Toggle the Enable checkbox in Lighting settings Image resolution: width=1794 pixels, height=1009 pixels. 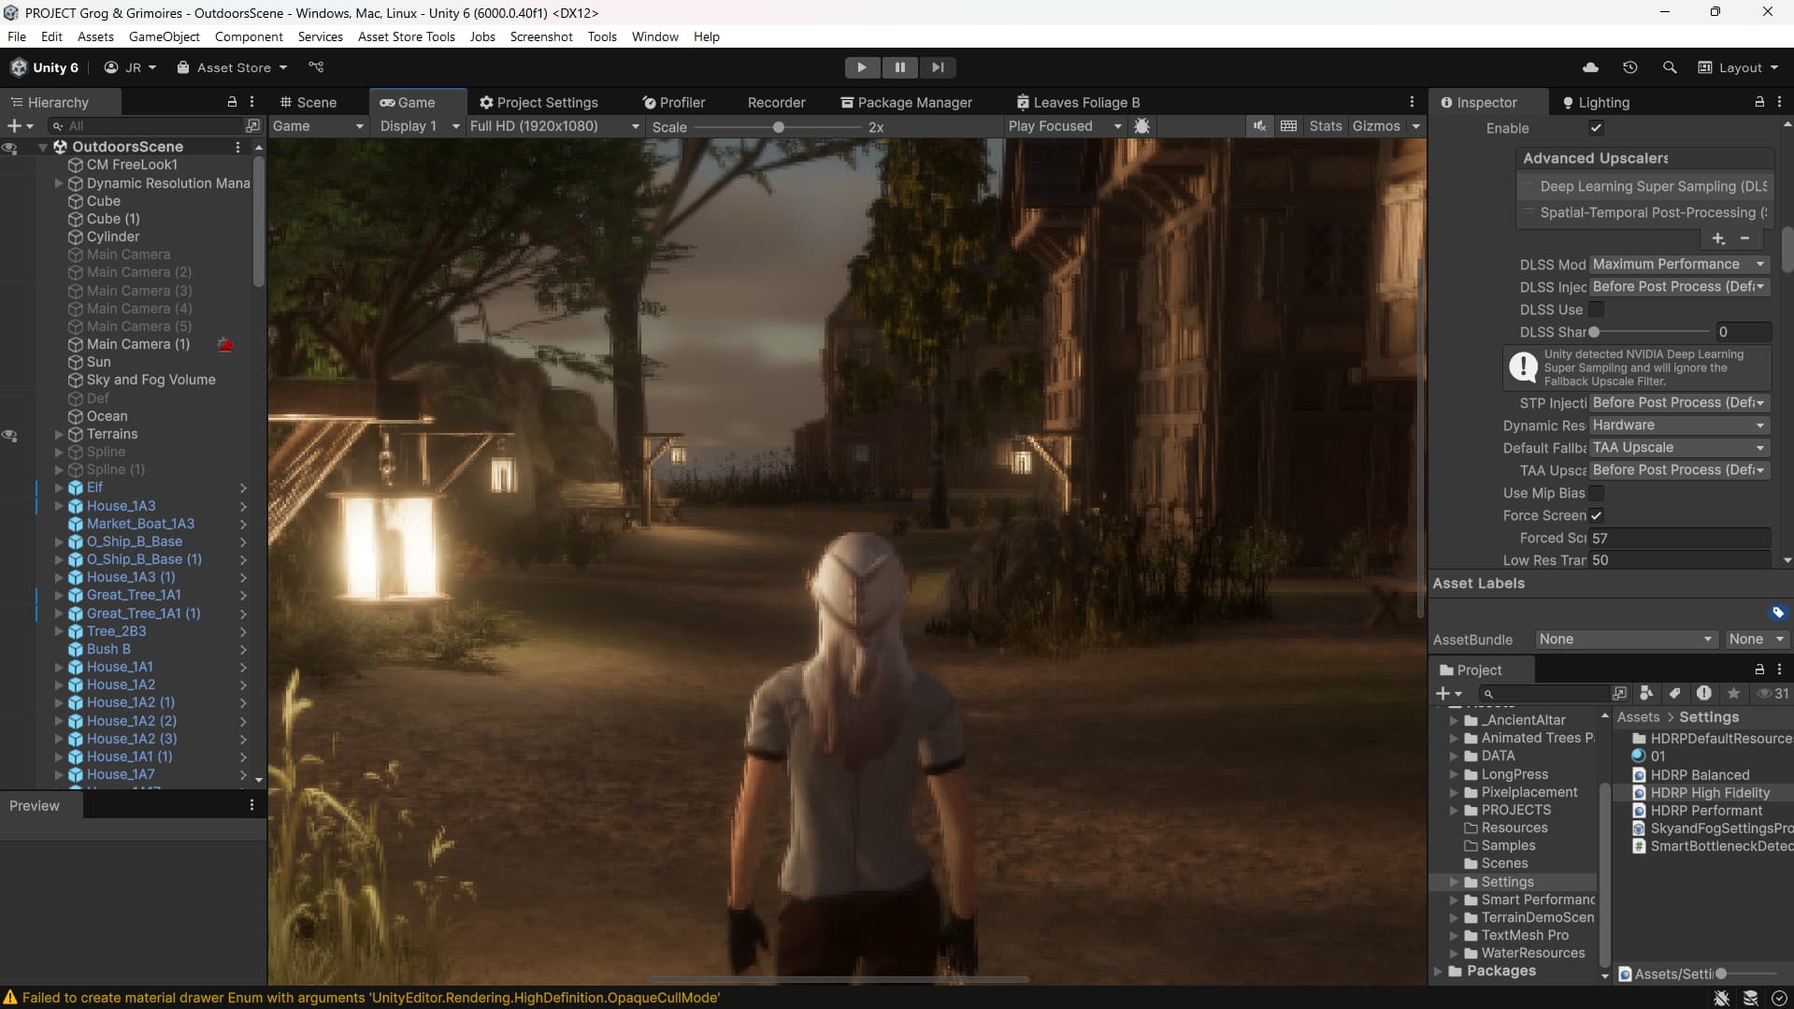(1596, 128)
